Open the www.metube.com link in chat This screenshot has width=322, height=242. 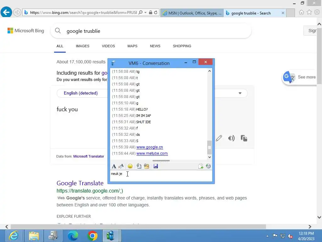(x=152, y=153)
